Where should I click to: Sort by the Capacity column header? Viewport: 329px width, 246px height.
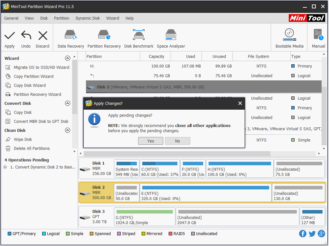[155, 57]
